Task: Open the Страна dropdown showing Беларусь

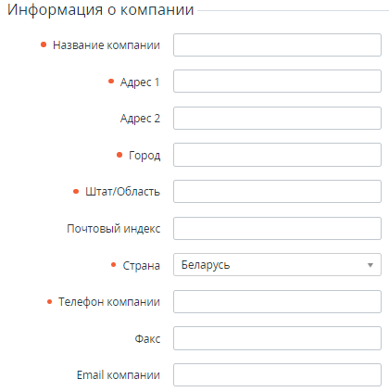Action: click(x=277, y=265)
